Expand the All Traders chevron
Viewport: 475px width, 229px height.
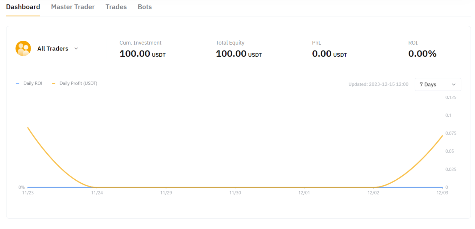coord(76,48)
